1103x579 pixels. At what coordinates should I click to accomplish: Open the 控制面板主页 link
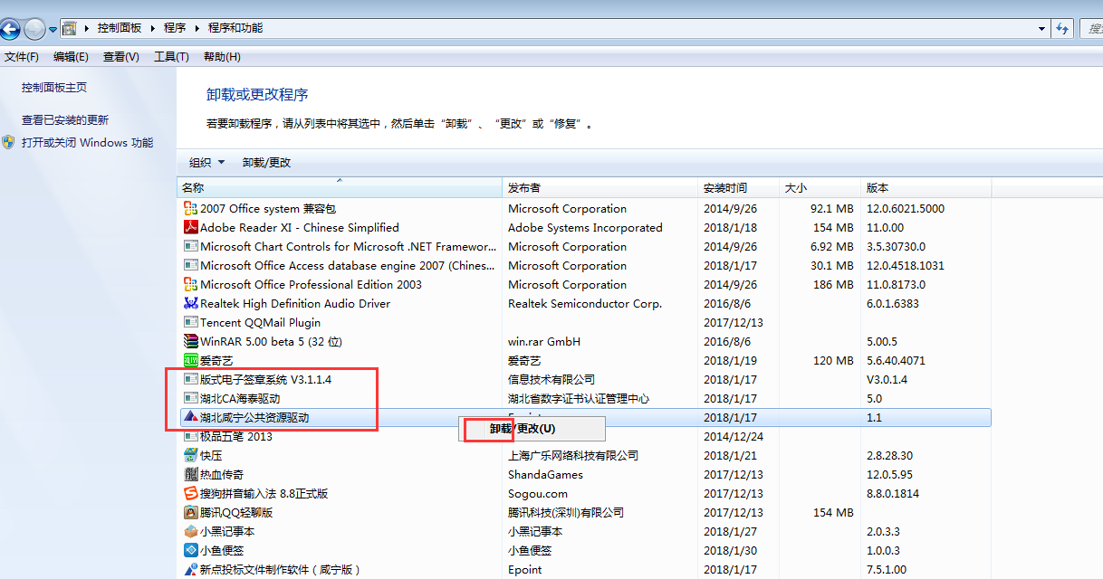pos(54,88)
